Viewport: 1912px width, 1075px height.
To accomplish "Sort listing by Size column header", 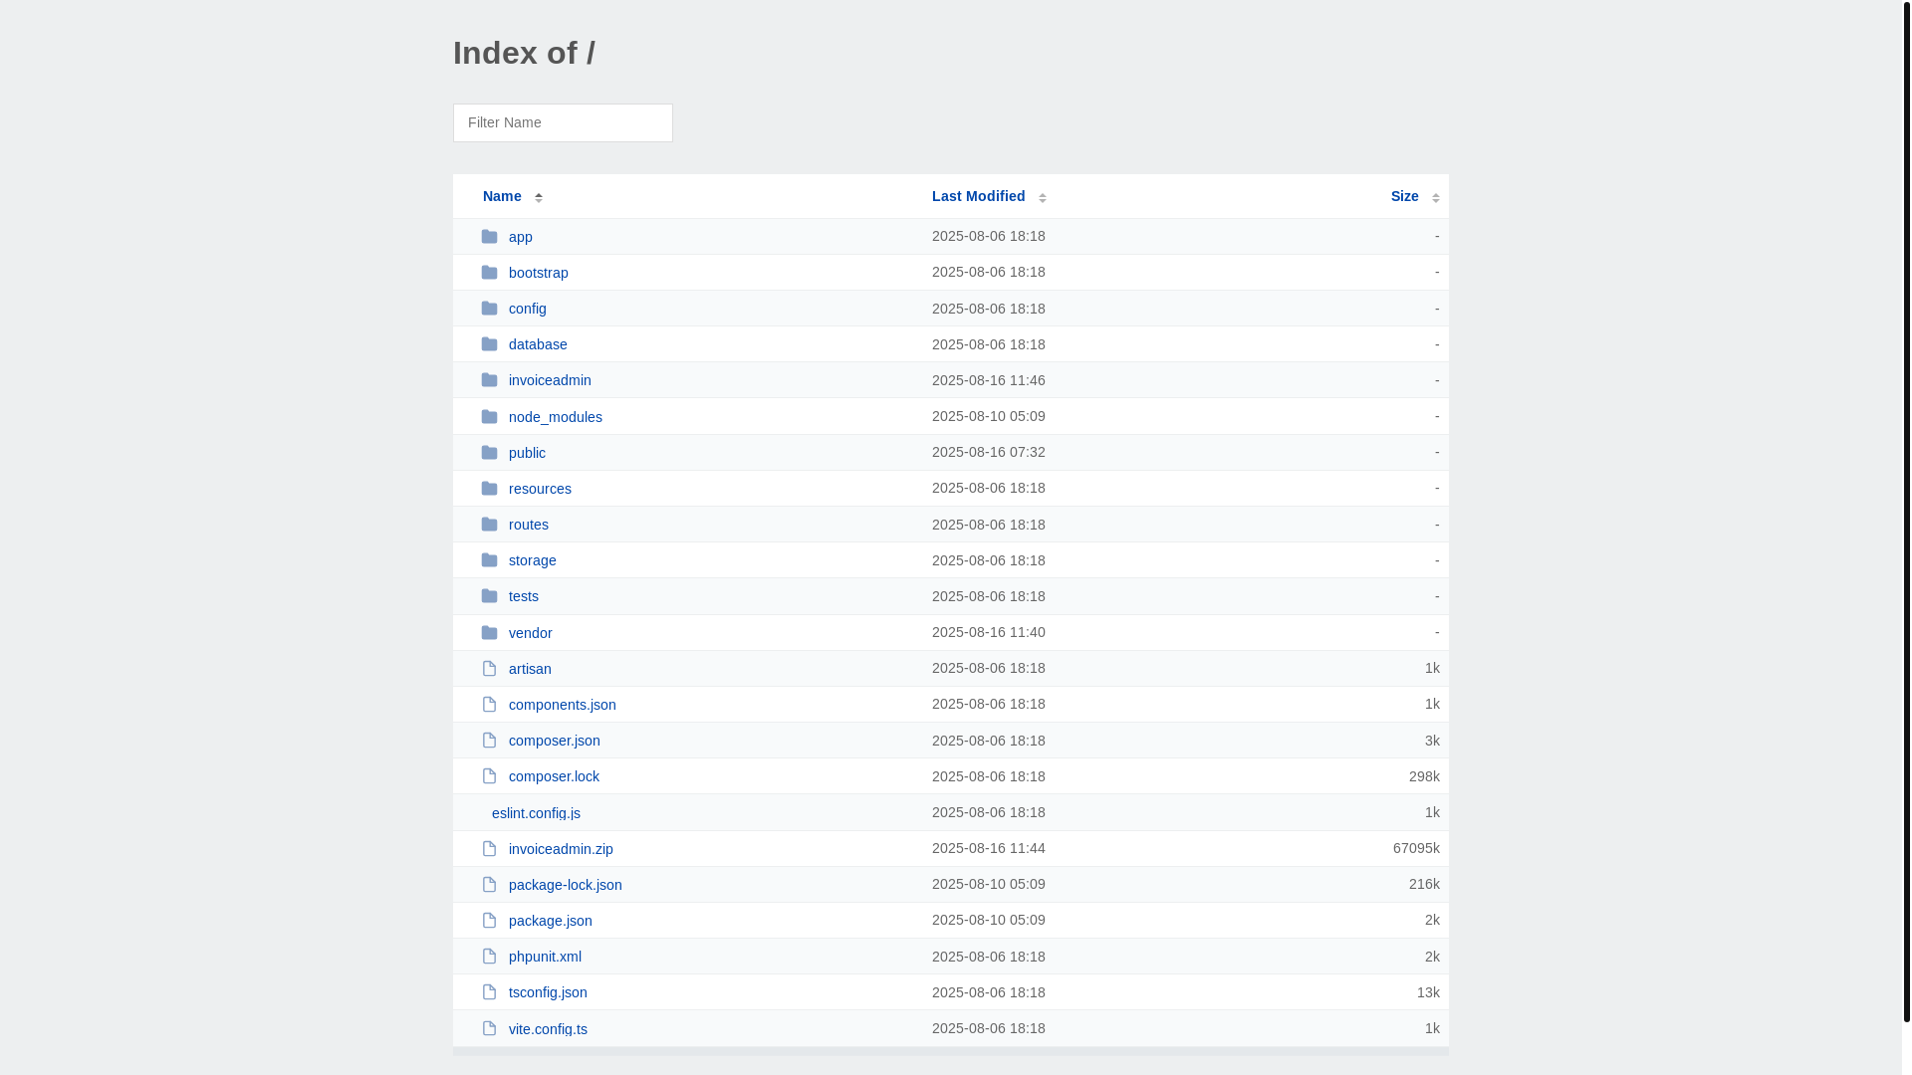I will (1404, 196).
